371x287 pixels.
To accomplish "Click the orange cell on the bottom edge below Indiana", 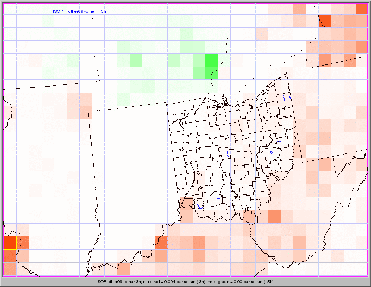I will [x=124, y=268].
